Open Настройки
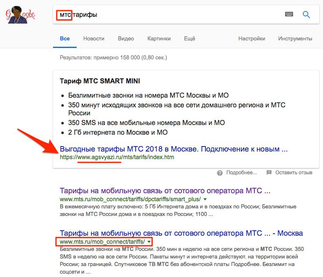This screenshot has width=323, height=277. (x=252, y=38)
